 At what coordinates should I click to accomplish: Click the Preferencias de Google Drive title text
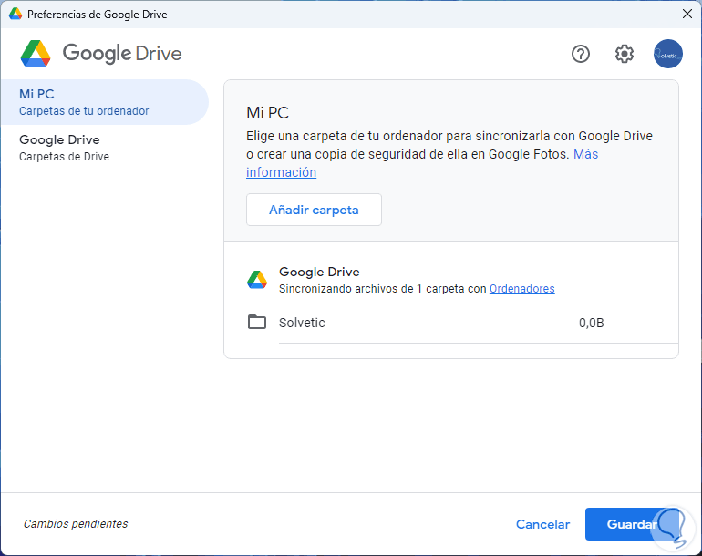pos(98,15)
